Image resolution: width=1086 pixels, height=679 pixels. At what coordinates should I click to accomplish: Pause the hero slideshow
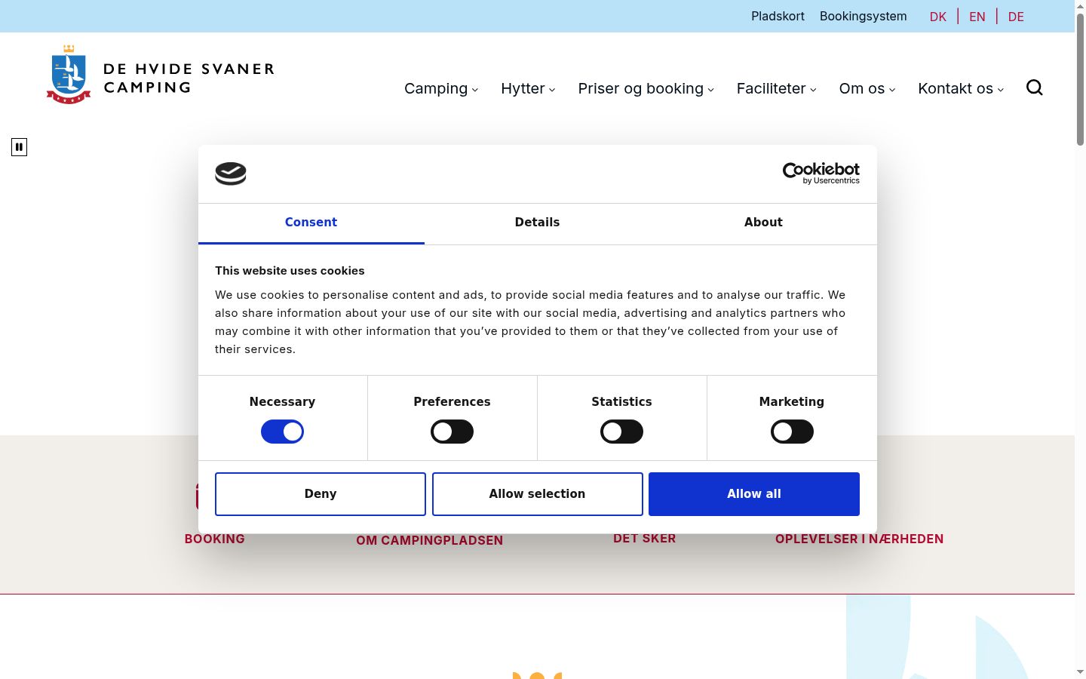[x=20, y=147]
